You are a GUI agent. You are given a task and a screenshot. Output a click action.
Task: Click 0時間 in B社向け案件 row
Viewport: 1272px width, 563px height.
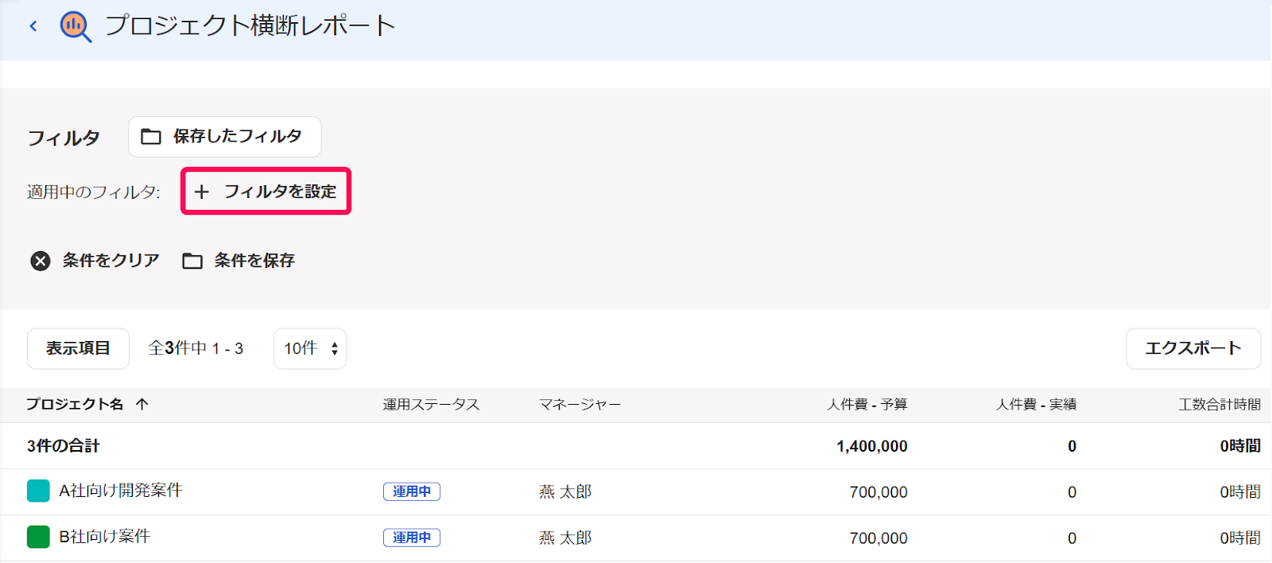pos(1240,538)
